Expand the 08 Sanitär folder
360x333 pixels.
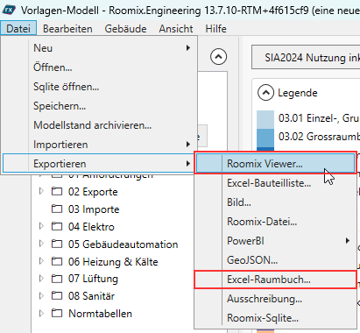coord(41,295)
